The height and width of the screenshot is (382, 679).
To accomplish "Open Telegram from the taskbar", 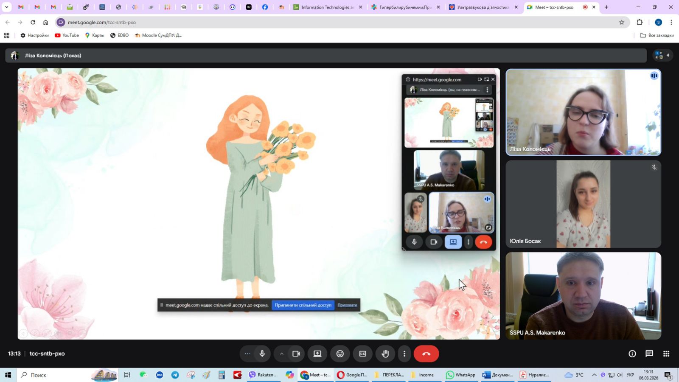I will pyautogui.click(x=175, y=375).
